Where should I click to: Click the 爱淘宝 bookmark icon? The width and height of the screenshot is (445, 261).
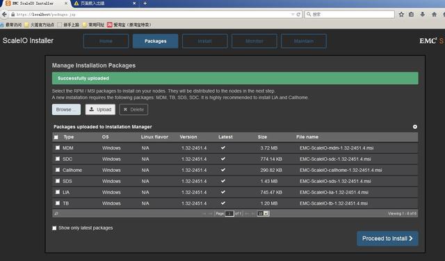pyautogui.click(x=110, y=25)
